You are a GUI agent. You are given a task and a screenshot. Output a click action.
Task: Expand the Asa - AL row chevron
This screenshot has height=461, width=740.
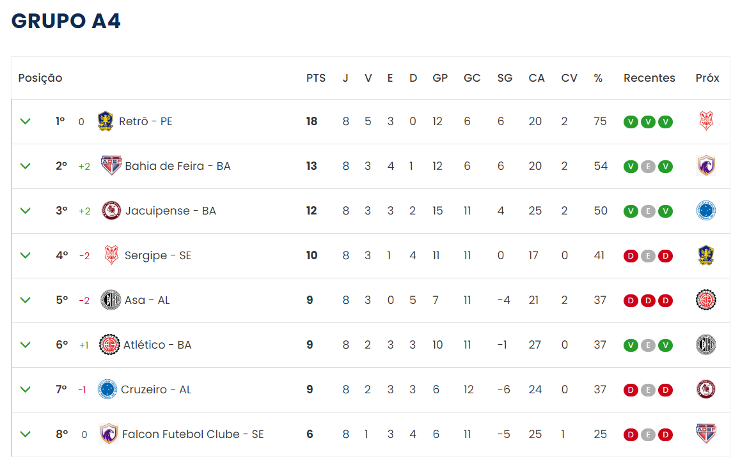(x=26, y=300)
